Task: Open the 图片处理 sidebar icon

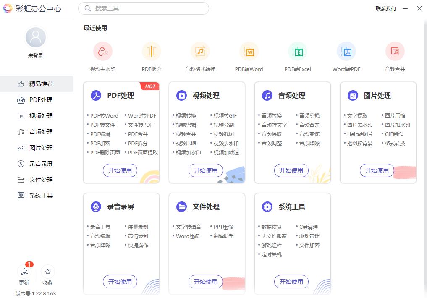Action: (x=21, y=148)
